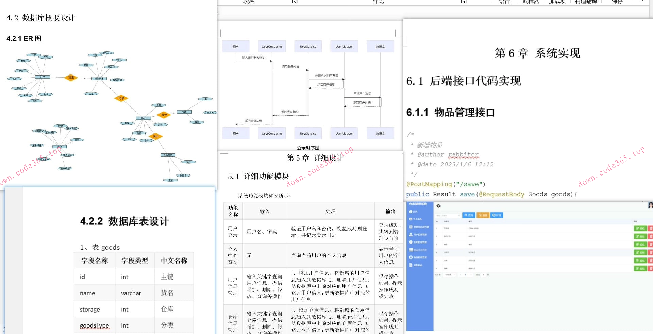Select the 用户信息管理 user icon

pos(411,235)
